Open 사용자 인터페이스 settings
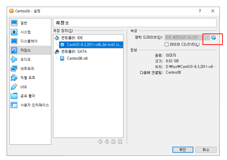The width and height of the screenshot is (227, 160). coord(30,105)
